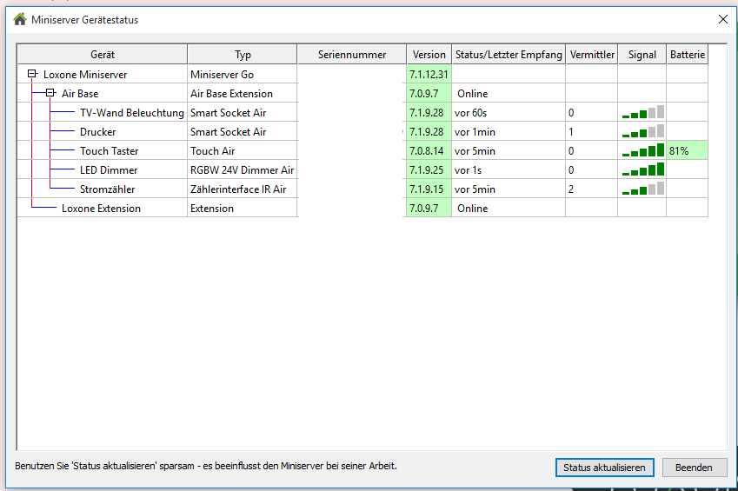The width and height of the screenshot is (738, 491).
Task: Sort by the Typ column header
Action: tap(242, 55)
